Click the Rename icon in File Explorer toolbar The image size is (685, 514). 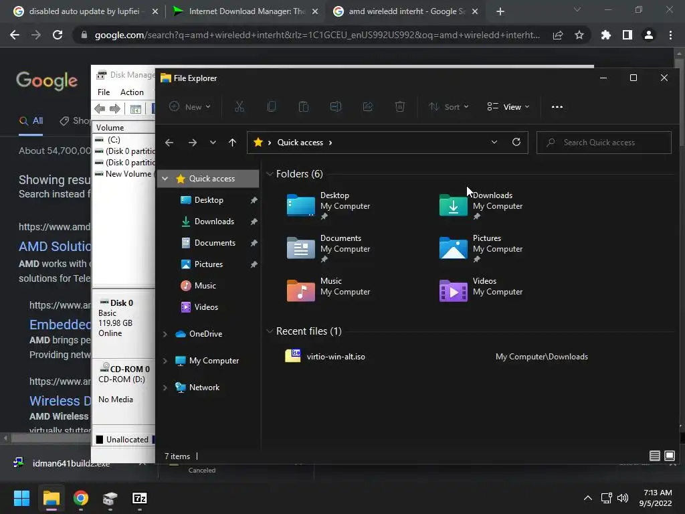(336, 106)
